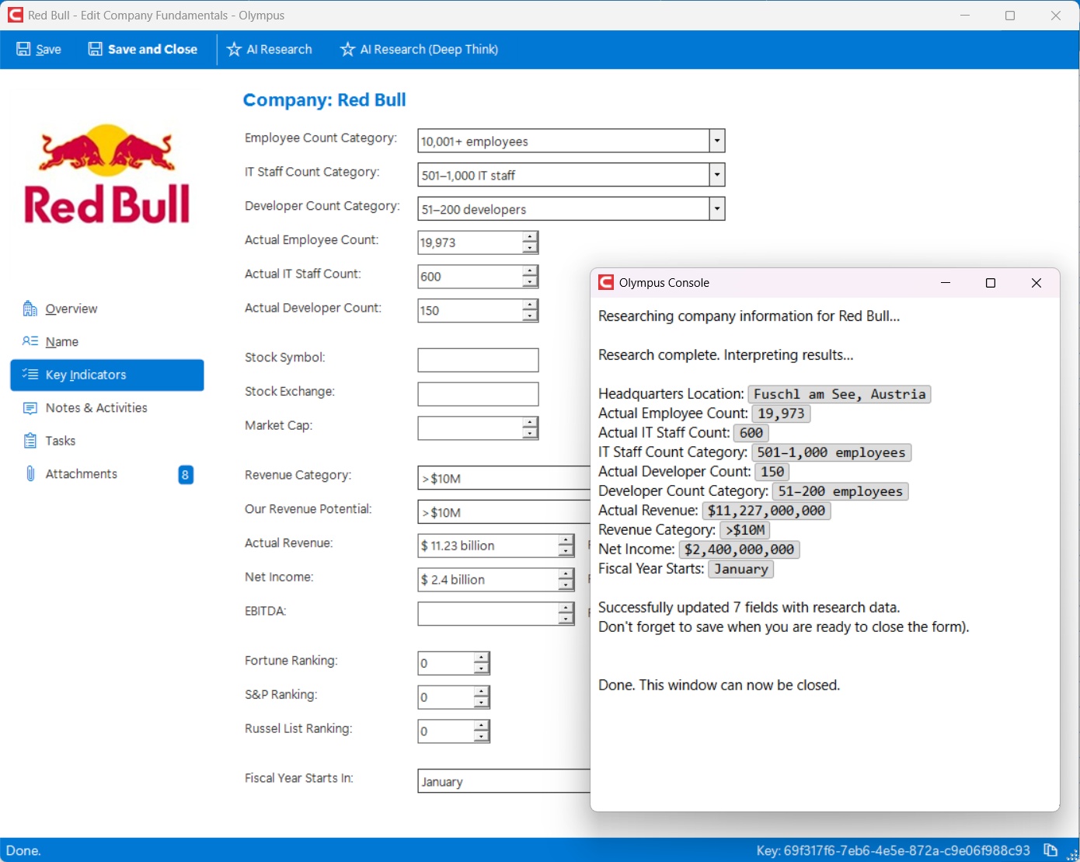1080x862 pixels.
Task: Decrease Actual Developer Count with down arrow
Action: click(530, 316)
